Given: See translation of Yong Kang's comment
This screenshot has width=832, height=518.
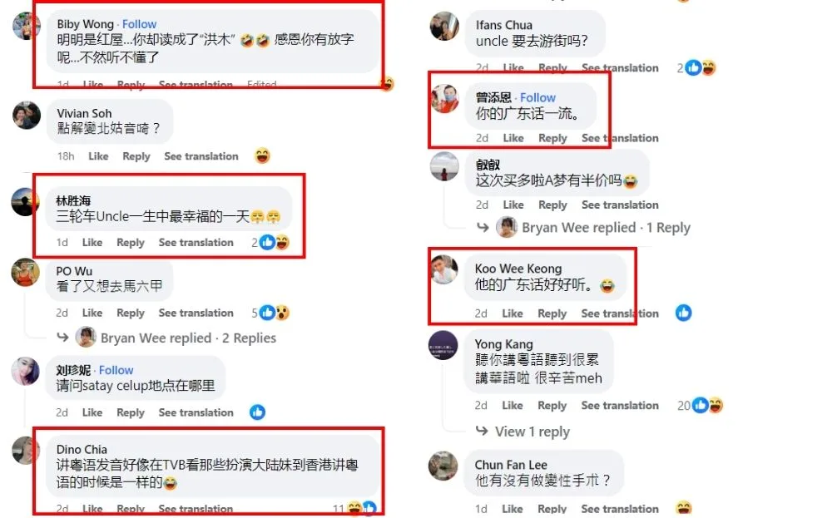Looking at the screenshot, I should 620,406.
